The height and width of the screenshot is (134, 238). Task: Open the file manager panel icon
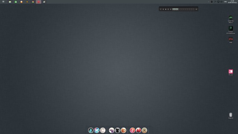coord(10,2)
